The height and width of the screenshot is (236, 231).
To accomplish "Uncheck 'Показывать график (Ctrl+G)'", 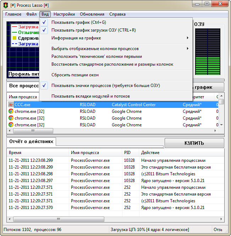I will (116, 22).
